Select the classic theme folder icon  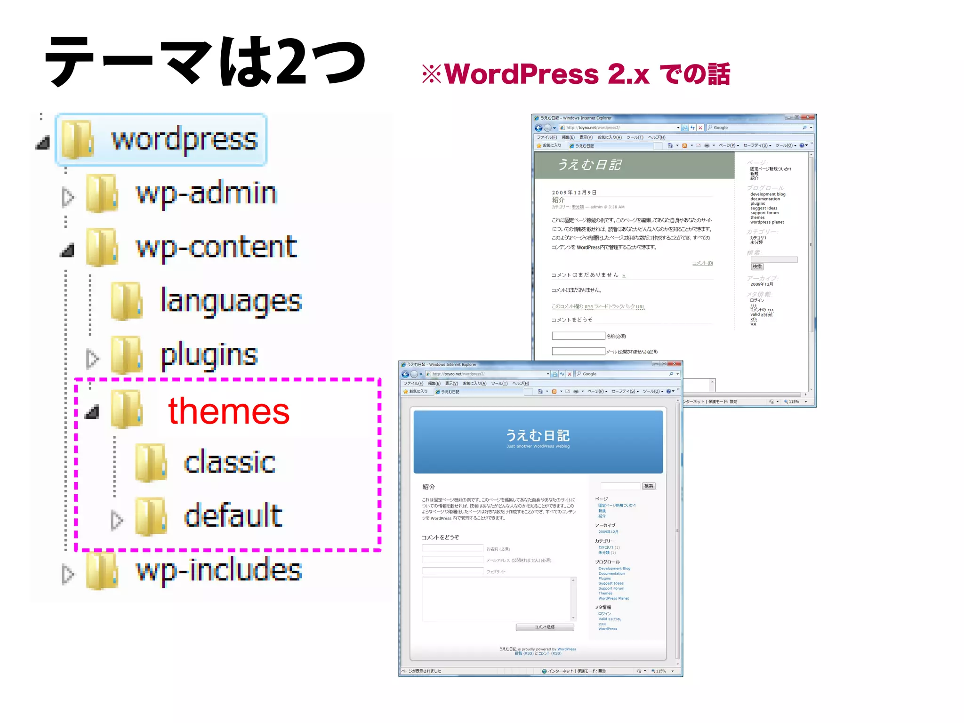coord(151,462)
